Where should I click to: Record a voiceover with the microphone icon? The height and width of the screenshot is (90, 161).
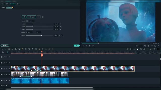(x=134, y=49)
